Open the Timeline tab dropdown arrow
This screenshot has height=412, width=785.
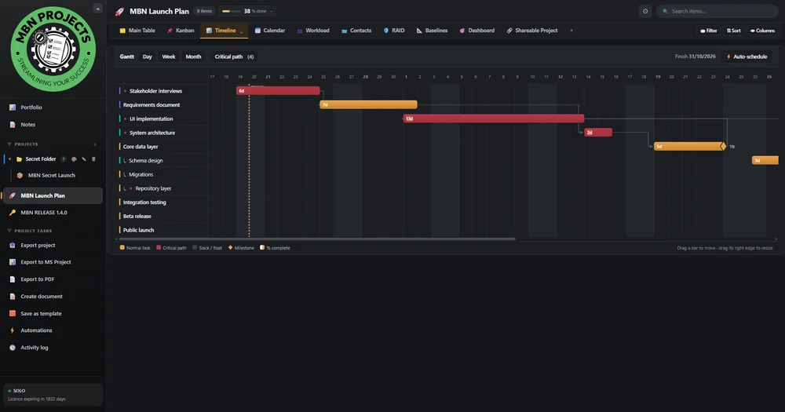[x=241, y=32]
